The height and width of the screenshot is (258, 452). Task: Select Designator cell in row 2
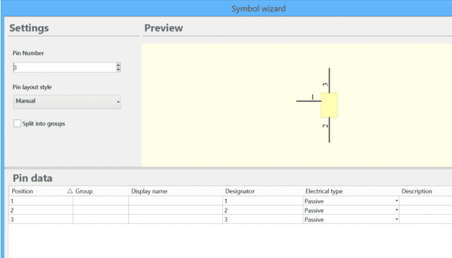(262, 210)
